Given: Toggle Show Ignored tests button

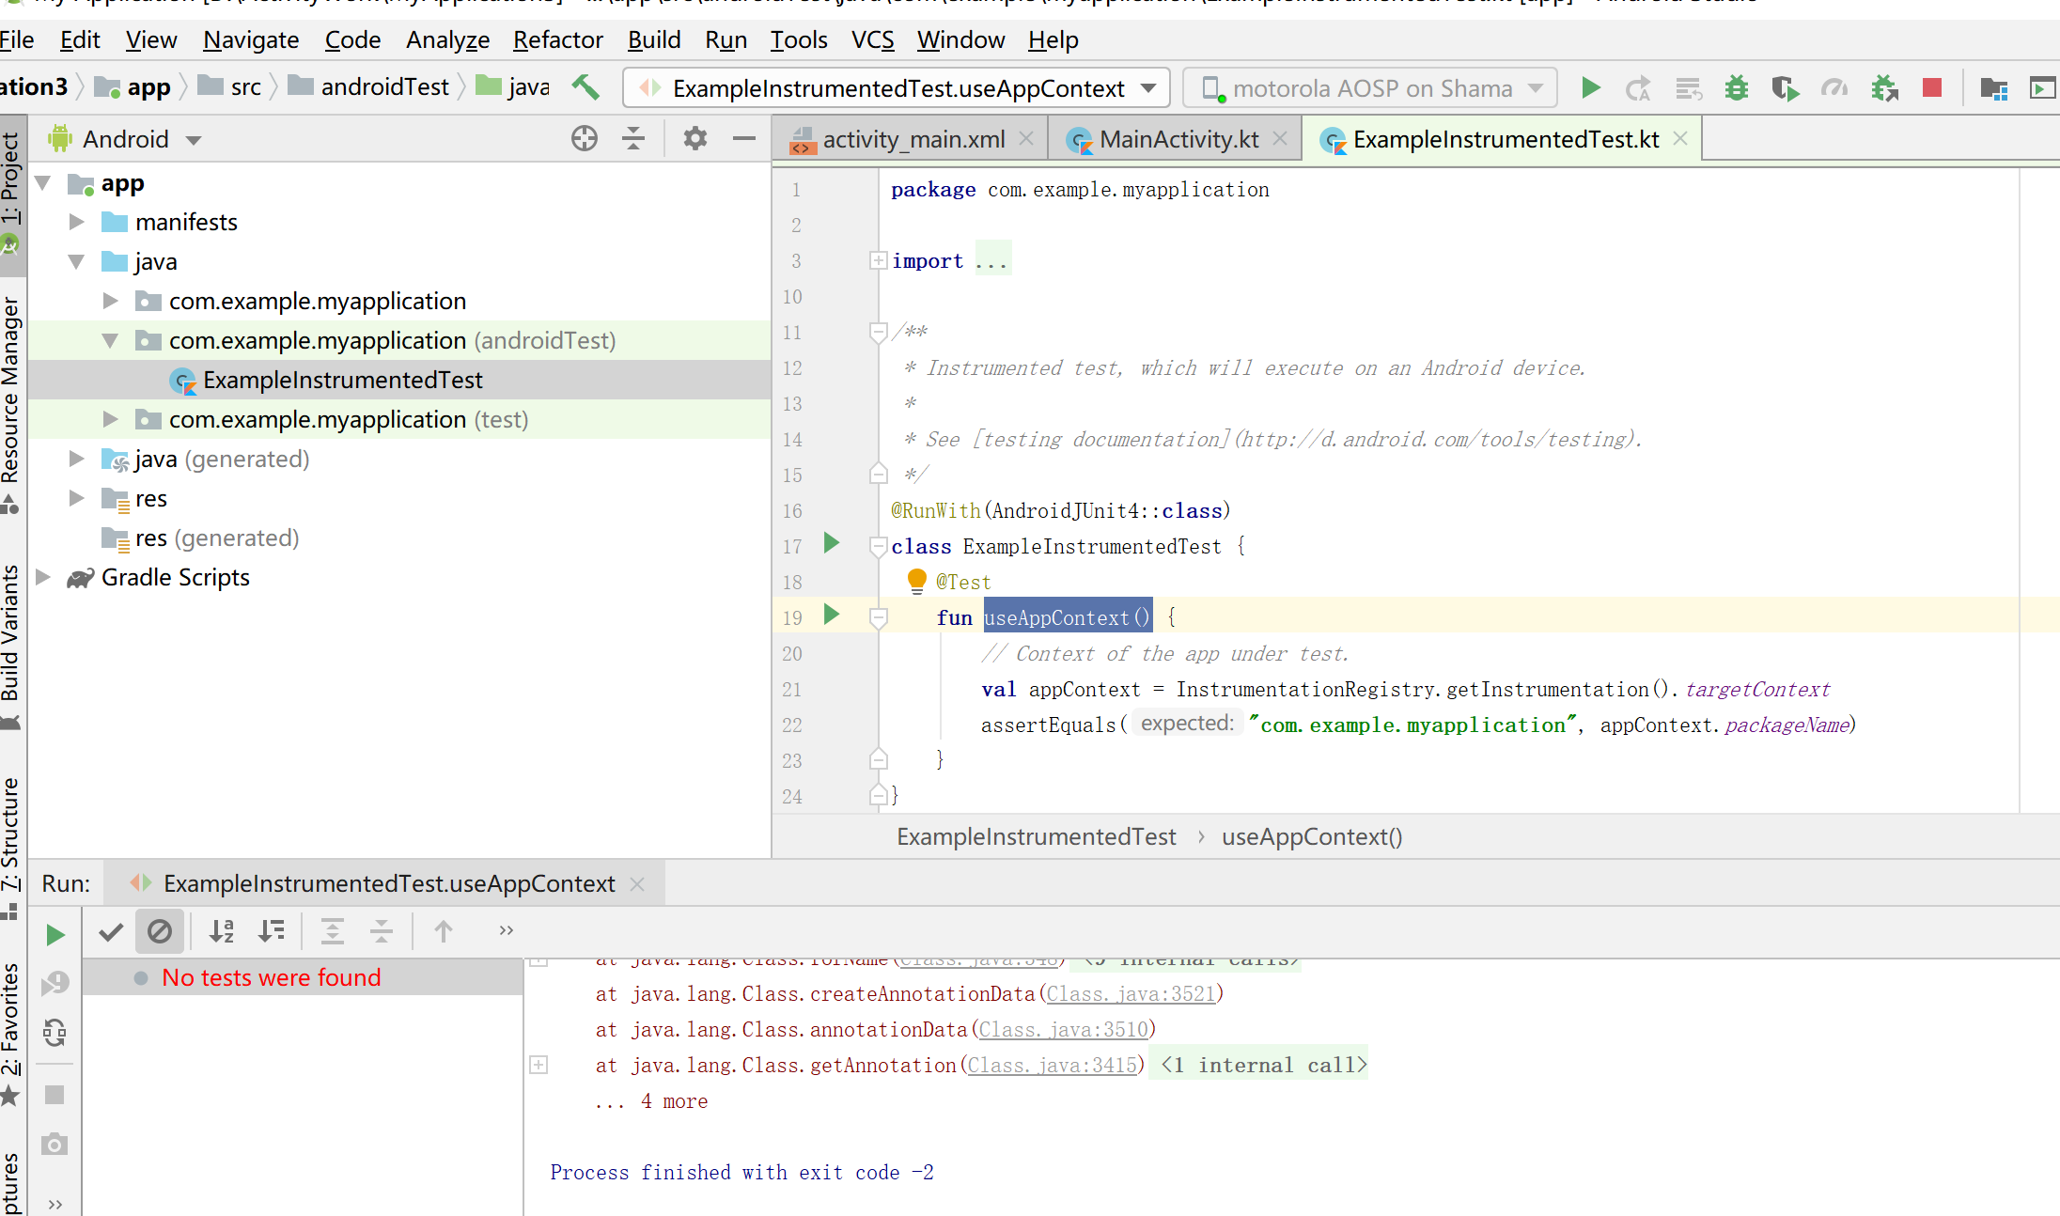Looking at the screenshot, I should click(x=160, y=931).
